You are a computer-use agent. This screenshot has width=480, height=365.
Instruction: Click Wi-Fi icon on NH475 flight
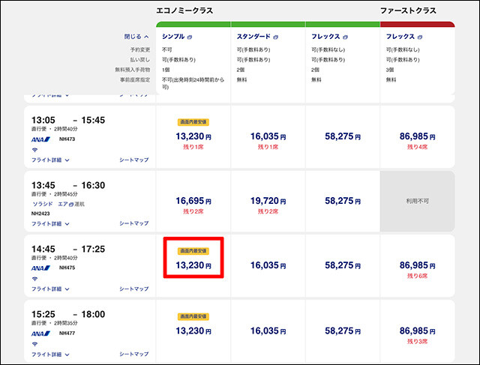coord(34,279)
